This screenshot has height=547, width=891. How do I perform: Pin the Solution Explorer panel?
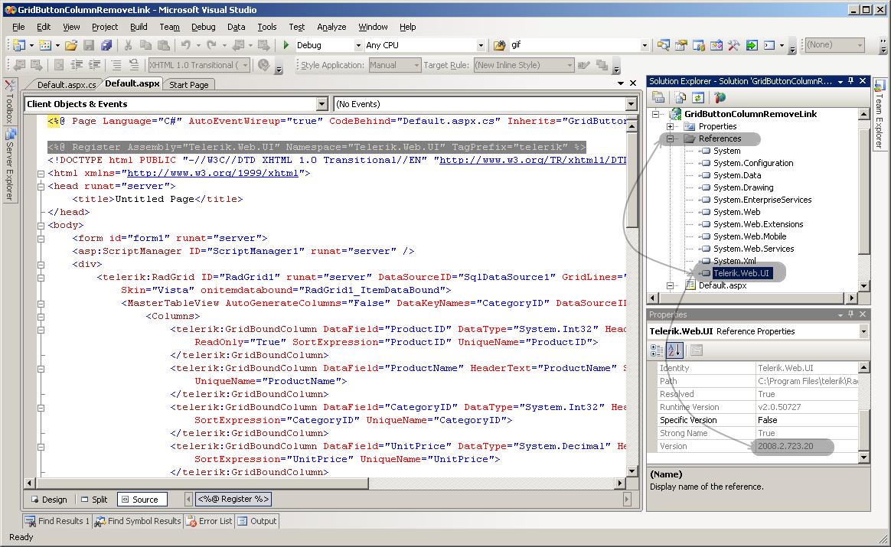(850, 81)
